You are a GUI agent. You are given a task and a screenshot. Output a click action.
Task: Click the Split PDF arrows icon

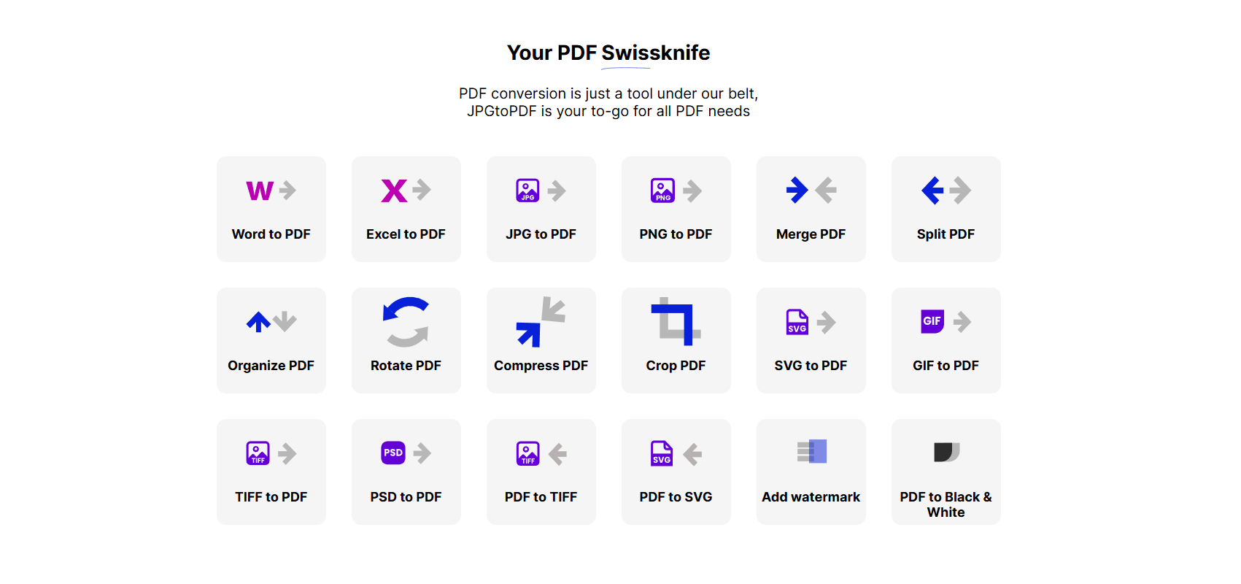[x=946, y=190]
